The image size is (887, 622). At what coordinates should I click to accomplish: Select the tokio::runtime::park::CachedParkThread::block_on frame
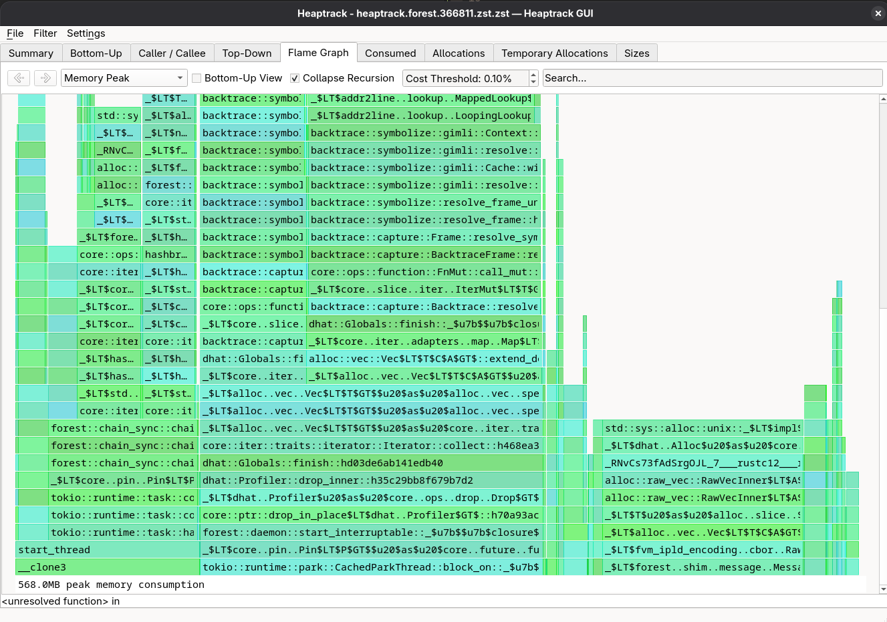click(372, 567)
